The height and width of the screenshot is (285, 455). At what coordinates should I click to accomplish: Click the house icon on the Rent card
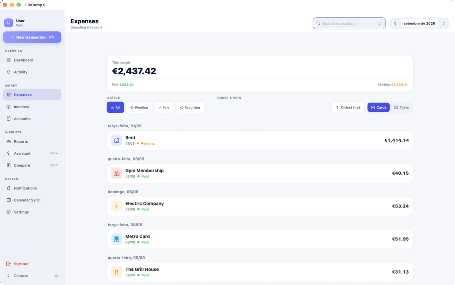116,140
